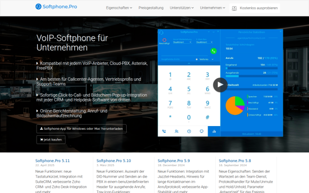Go to Preisgestaltung page
This screenshot has width=309, height=193.
[151, 8]
